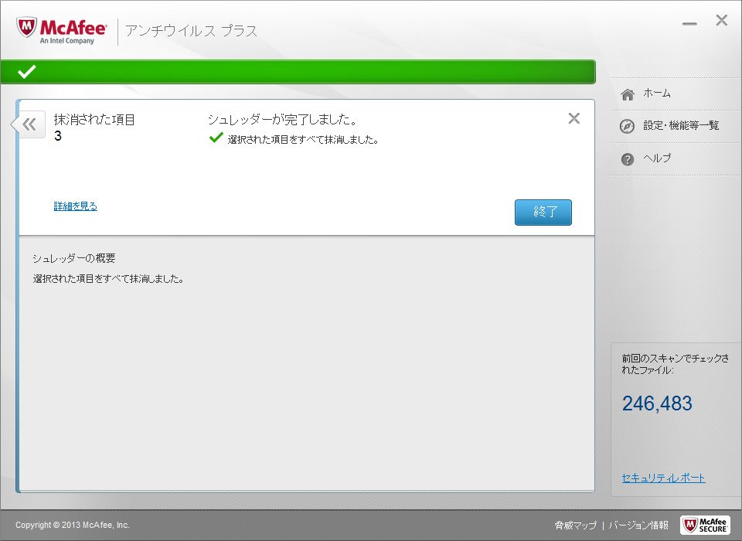
Task: Click the 抹消された項目 heading
Action: pos(94,119)
